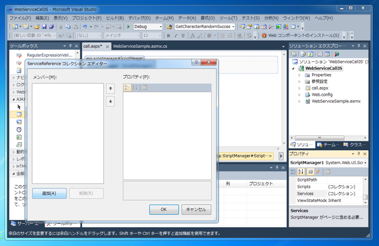
Task: Open the font size 12 dropdown
Action: 159,36
